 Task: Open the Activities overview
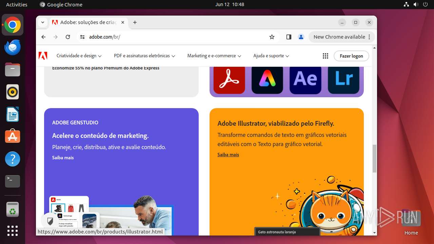coord(17,4)
